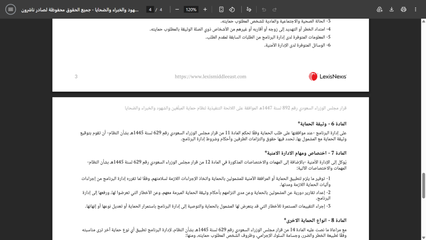426x240 pixels.
Task: Click the undo arrow icon
Action: 264,10
